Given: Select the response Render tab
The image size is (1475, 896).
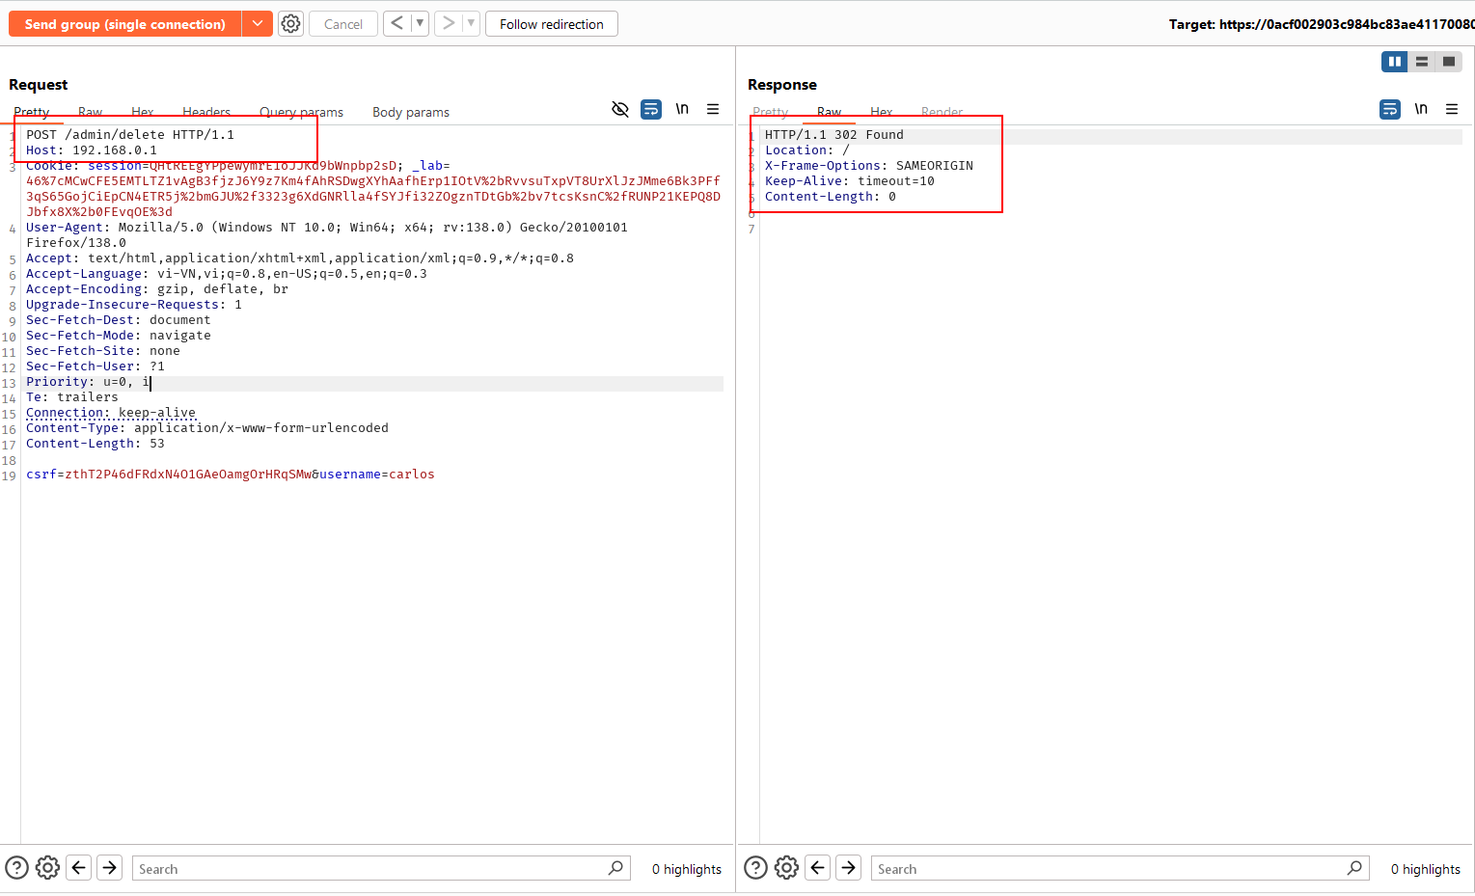Looking at the screenshot, I should (x=942, y=112).
